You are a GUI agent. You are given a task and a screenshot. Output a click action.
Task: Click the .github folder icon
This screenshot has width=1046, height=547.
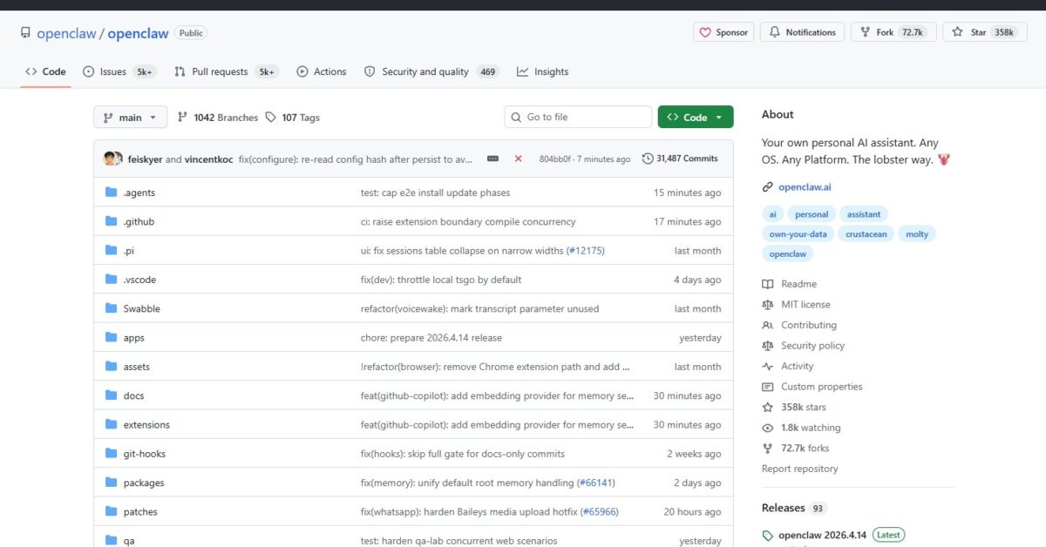tap(111, 221)
